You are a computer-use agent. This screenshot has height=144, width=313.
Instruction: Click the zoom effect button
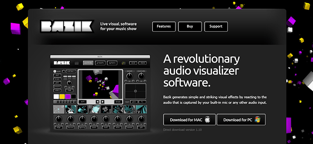[x=94, y=128]
